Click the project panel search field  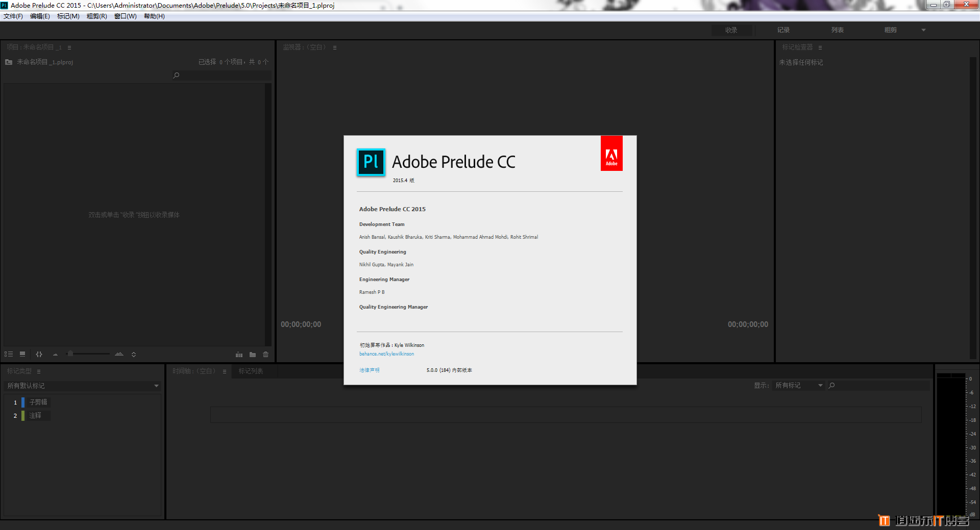click(x=222, y=75)
